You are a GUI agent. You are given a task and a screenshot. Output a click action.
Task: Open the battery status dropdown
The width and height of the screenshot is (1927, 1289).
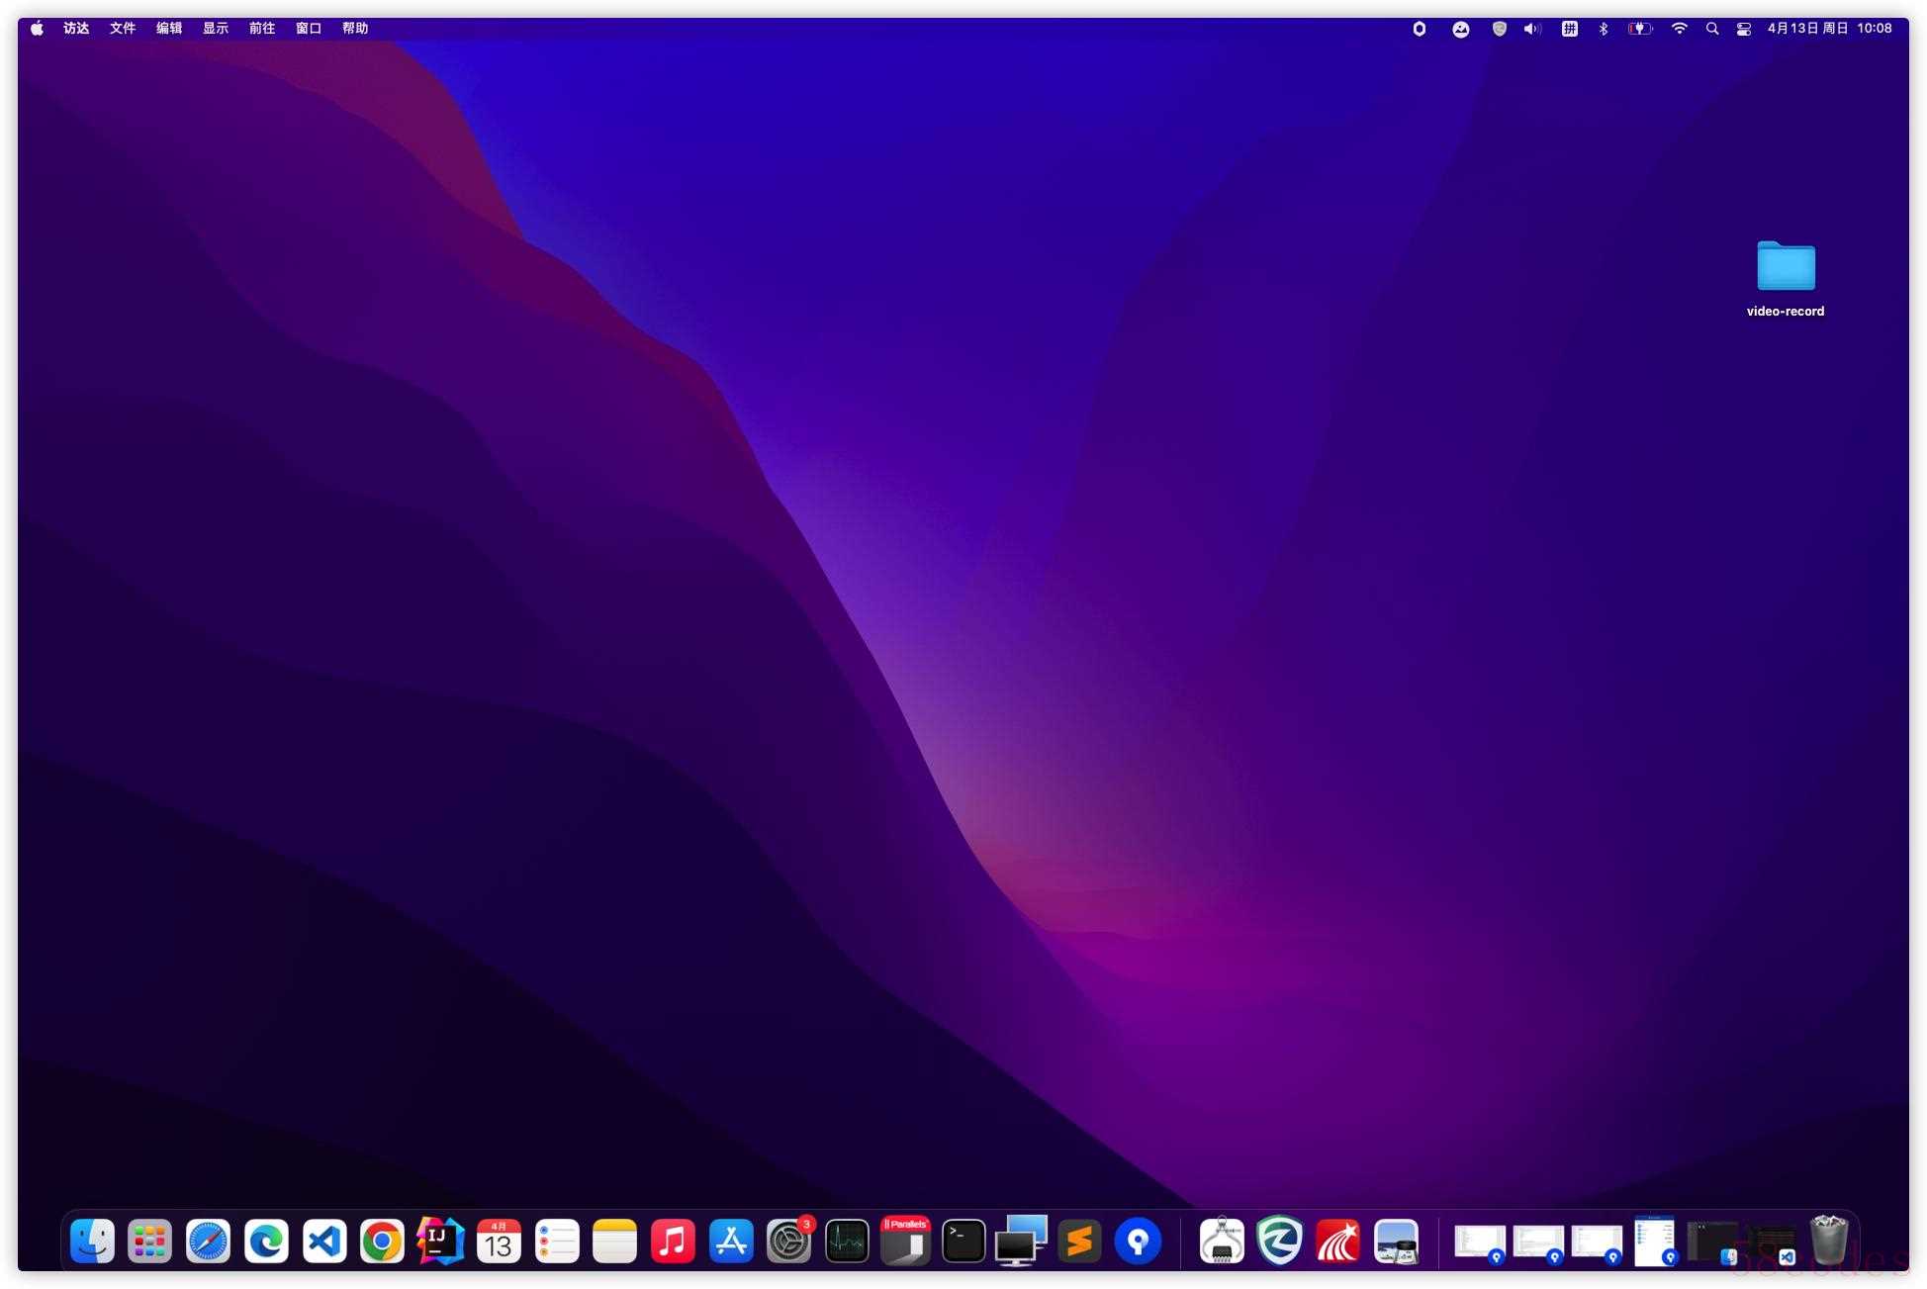coord(1640,29)
